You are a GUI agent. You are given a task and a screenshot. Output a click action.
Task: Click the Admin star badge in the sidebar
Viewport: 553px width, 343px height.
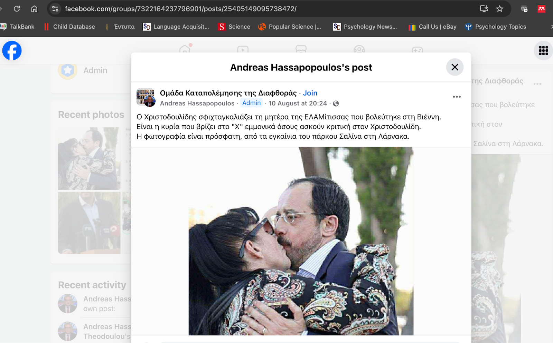coord(68,70)
